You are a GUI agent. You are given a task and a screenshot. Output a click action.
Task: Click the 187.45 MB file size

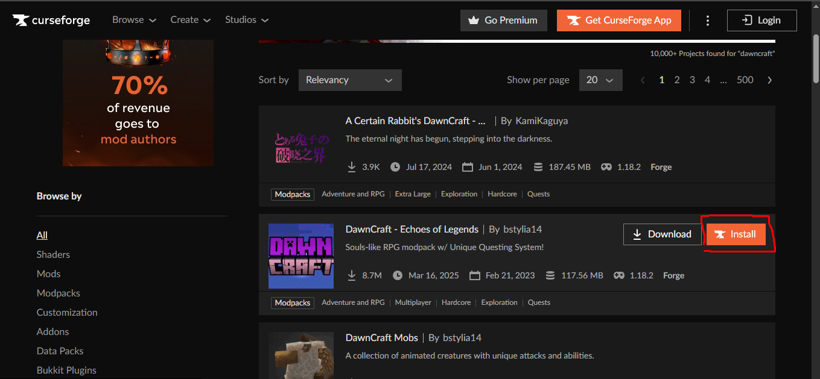(570, 167)
